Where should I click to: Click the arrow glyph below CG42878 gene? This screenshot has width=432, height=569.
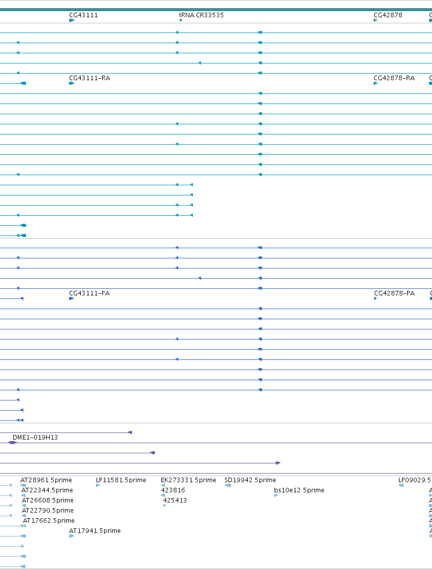coord(375,20)
